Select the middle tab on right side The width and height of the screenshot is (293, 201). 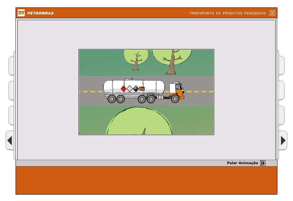(x=281, y=91)
